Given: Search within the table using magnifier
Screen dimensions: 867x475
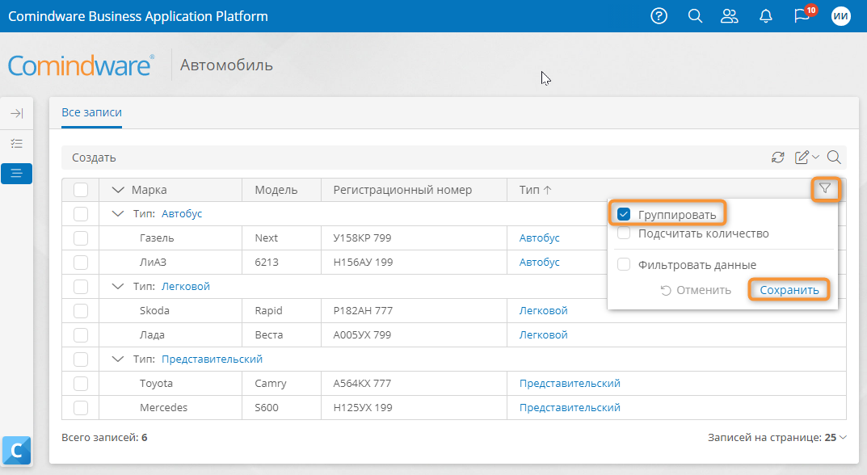Looking at the screenshot, I should [834, 158].
